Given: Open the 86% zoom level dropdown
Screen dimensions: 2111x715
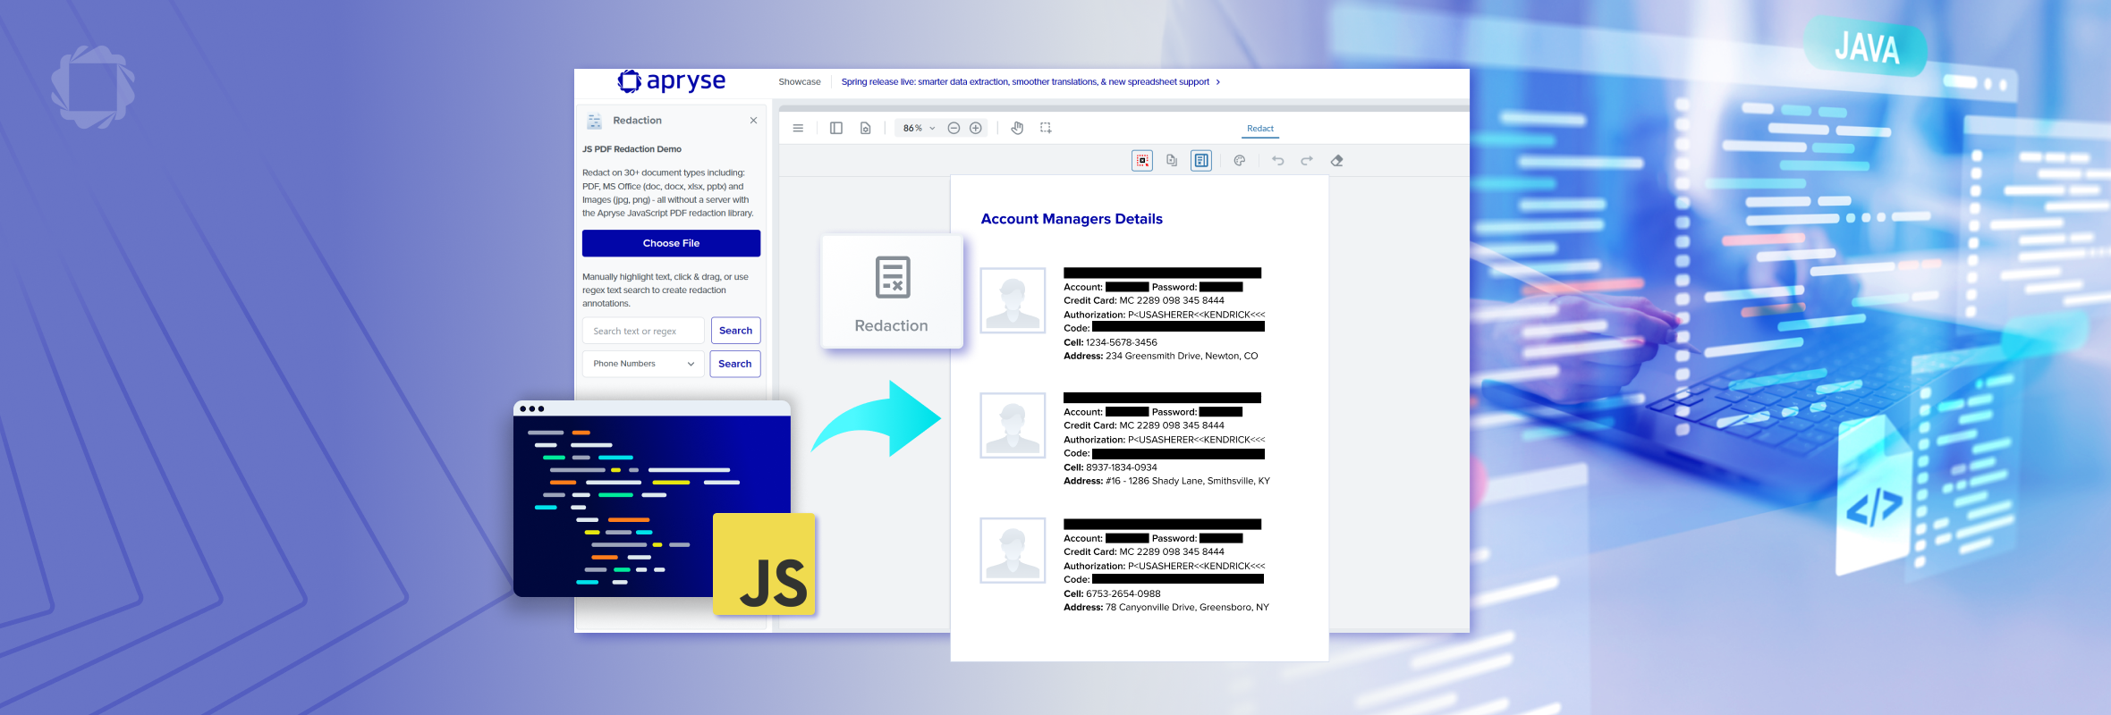Looking at the screenshot, I should pyautogui.click(x=919, y=128).
